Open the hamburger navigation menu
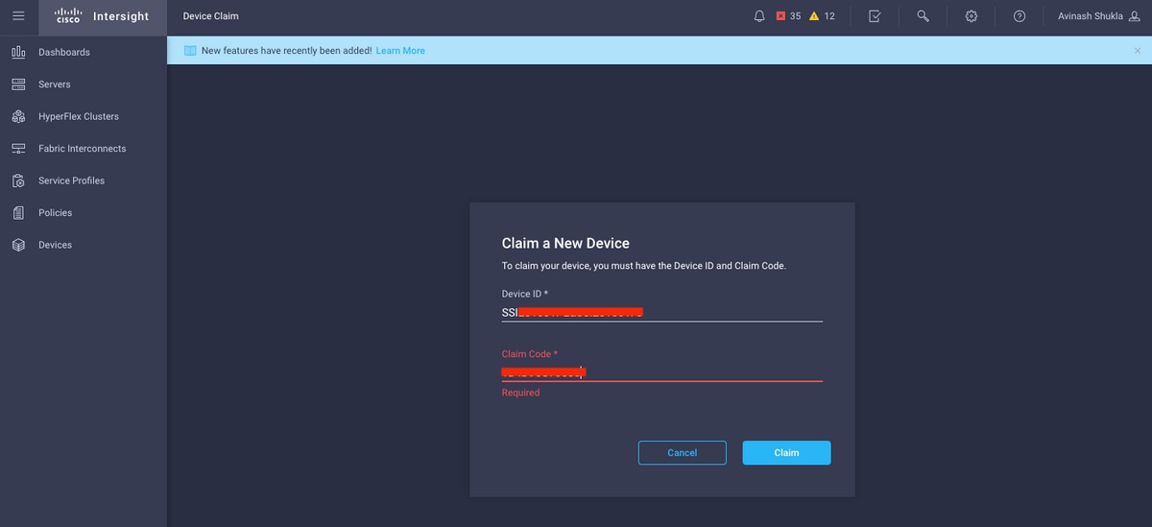 [x=18, y=16]
